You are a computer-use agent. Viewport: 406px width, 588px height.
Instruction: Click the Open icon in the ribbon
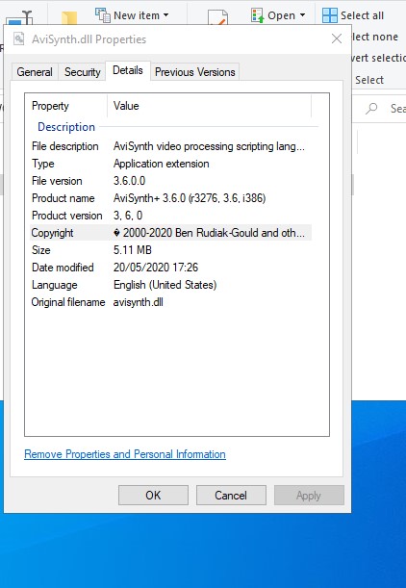257,15
